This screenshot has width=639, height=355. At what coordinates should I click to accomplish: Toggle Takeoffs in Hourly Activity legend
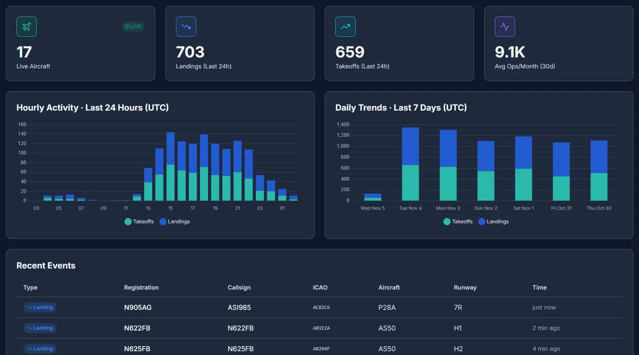(x=139, y=221)
